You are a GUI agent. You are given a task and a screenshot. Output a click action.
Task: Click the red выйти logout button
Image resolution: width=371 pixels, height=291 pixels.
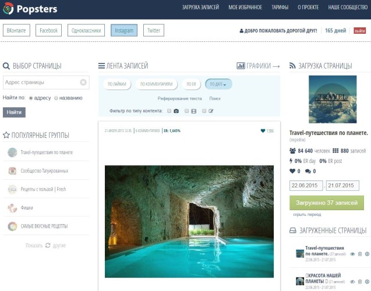coord(360,31)
